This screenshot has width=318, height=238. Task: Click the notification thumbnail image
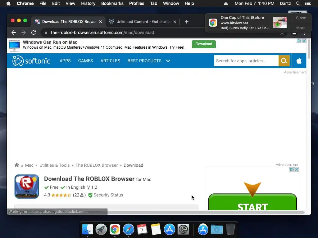[x=280, y=23]
